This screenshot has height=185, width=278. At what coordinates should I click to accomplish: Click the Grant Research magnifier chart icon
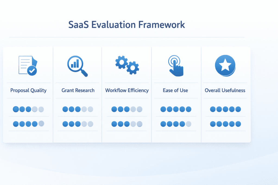coord(77,66)
